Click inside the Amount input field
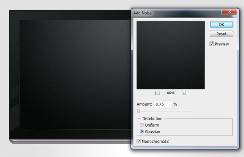Viewport: 244px width, 157px height. tap(163, 104)
